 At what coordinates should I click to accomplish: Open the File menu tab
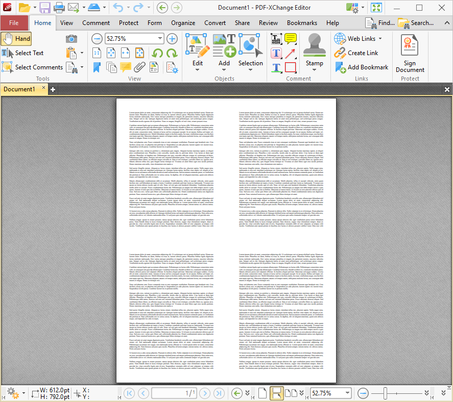[x=14, y=23]
